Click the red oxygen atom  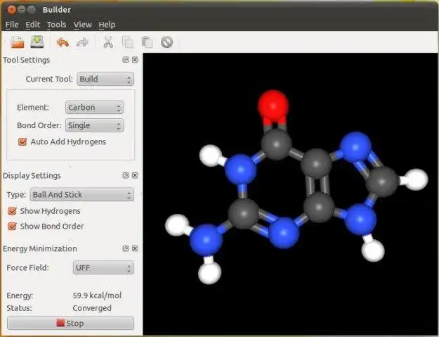273,105
